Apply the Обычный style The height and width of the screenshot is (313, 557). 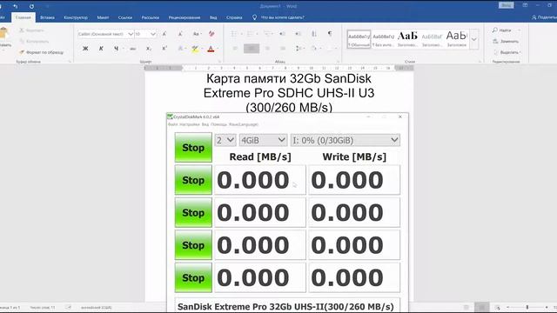[359, 39]
